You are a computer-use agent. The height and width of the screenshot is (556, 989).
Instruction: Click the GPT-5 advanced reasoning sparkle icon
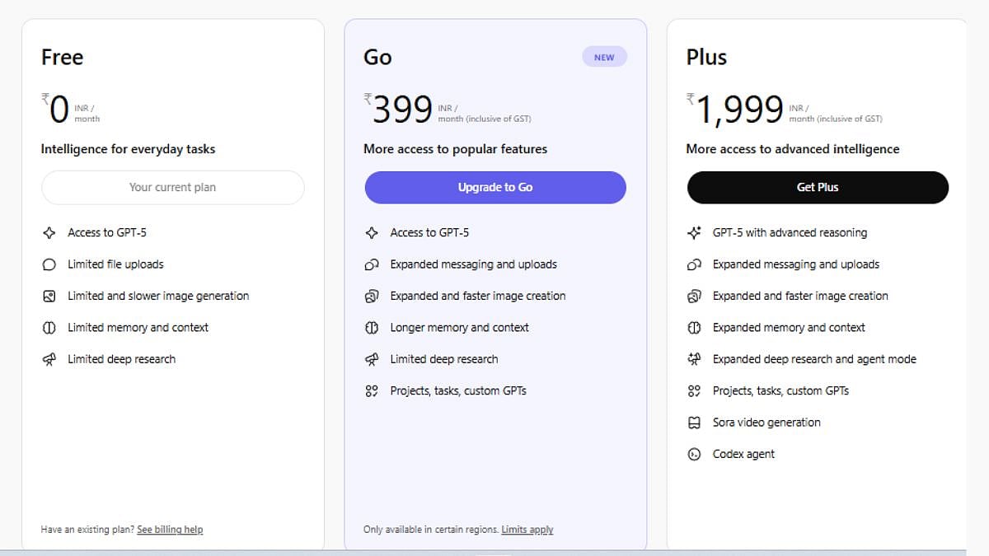point(694,233)
